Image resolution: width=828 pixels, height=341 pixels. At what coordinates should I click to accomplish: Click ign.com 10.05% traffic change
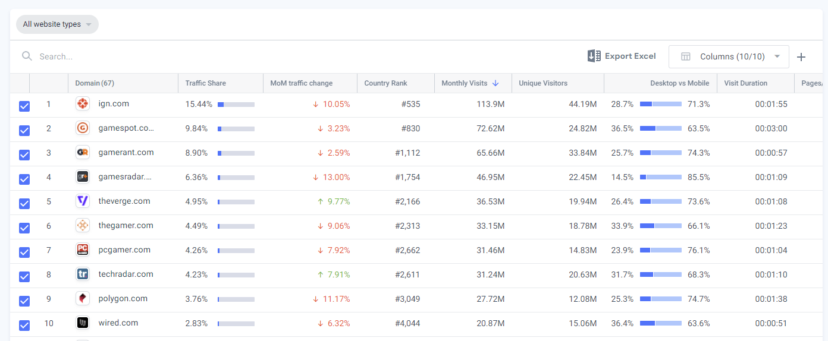click(331, 104)
